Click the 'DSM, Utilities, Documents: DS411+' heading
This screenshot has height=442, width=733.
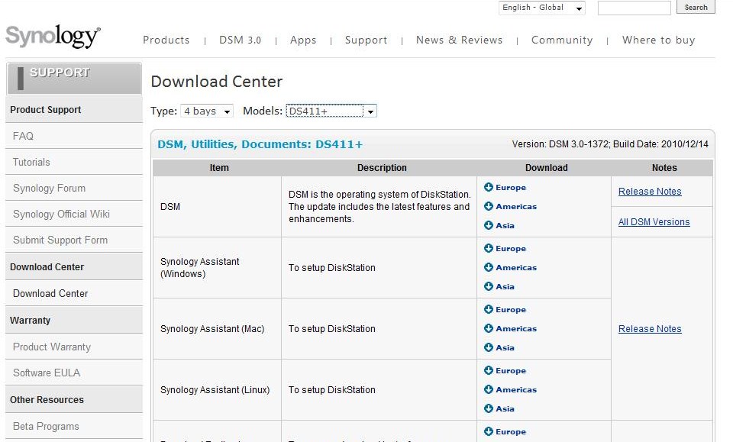pyautogui.click(x=260, y=144)
